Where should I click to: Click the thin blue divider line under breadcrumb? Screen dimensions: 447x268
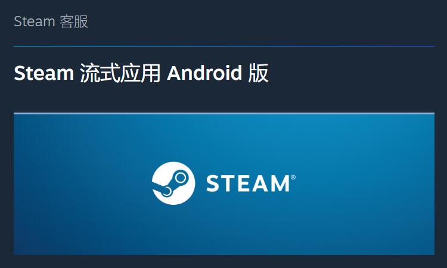[224, 46]
